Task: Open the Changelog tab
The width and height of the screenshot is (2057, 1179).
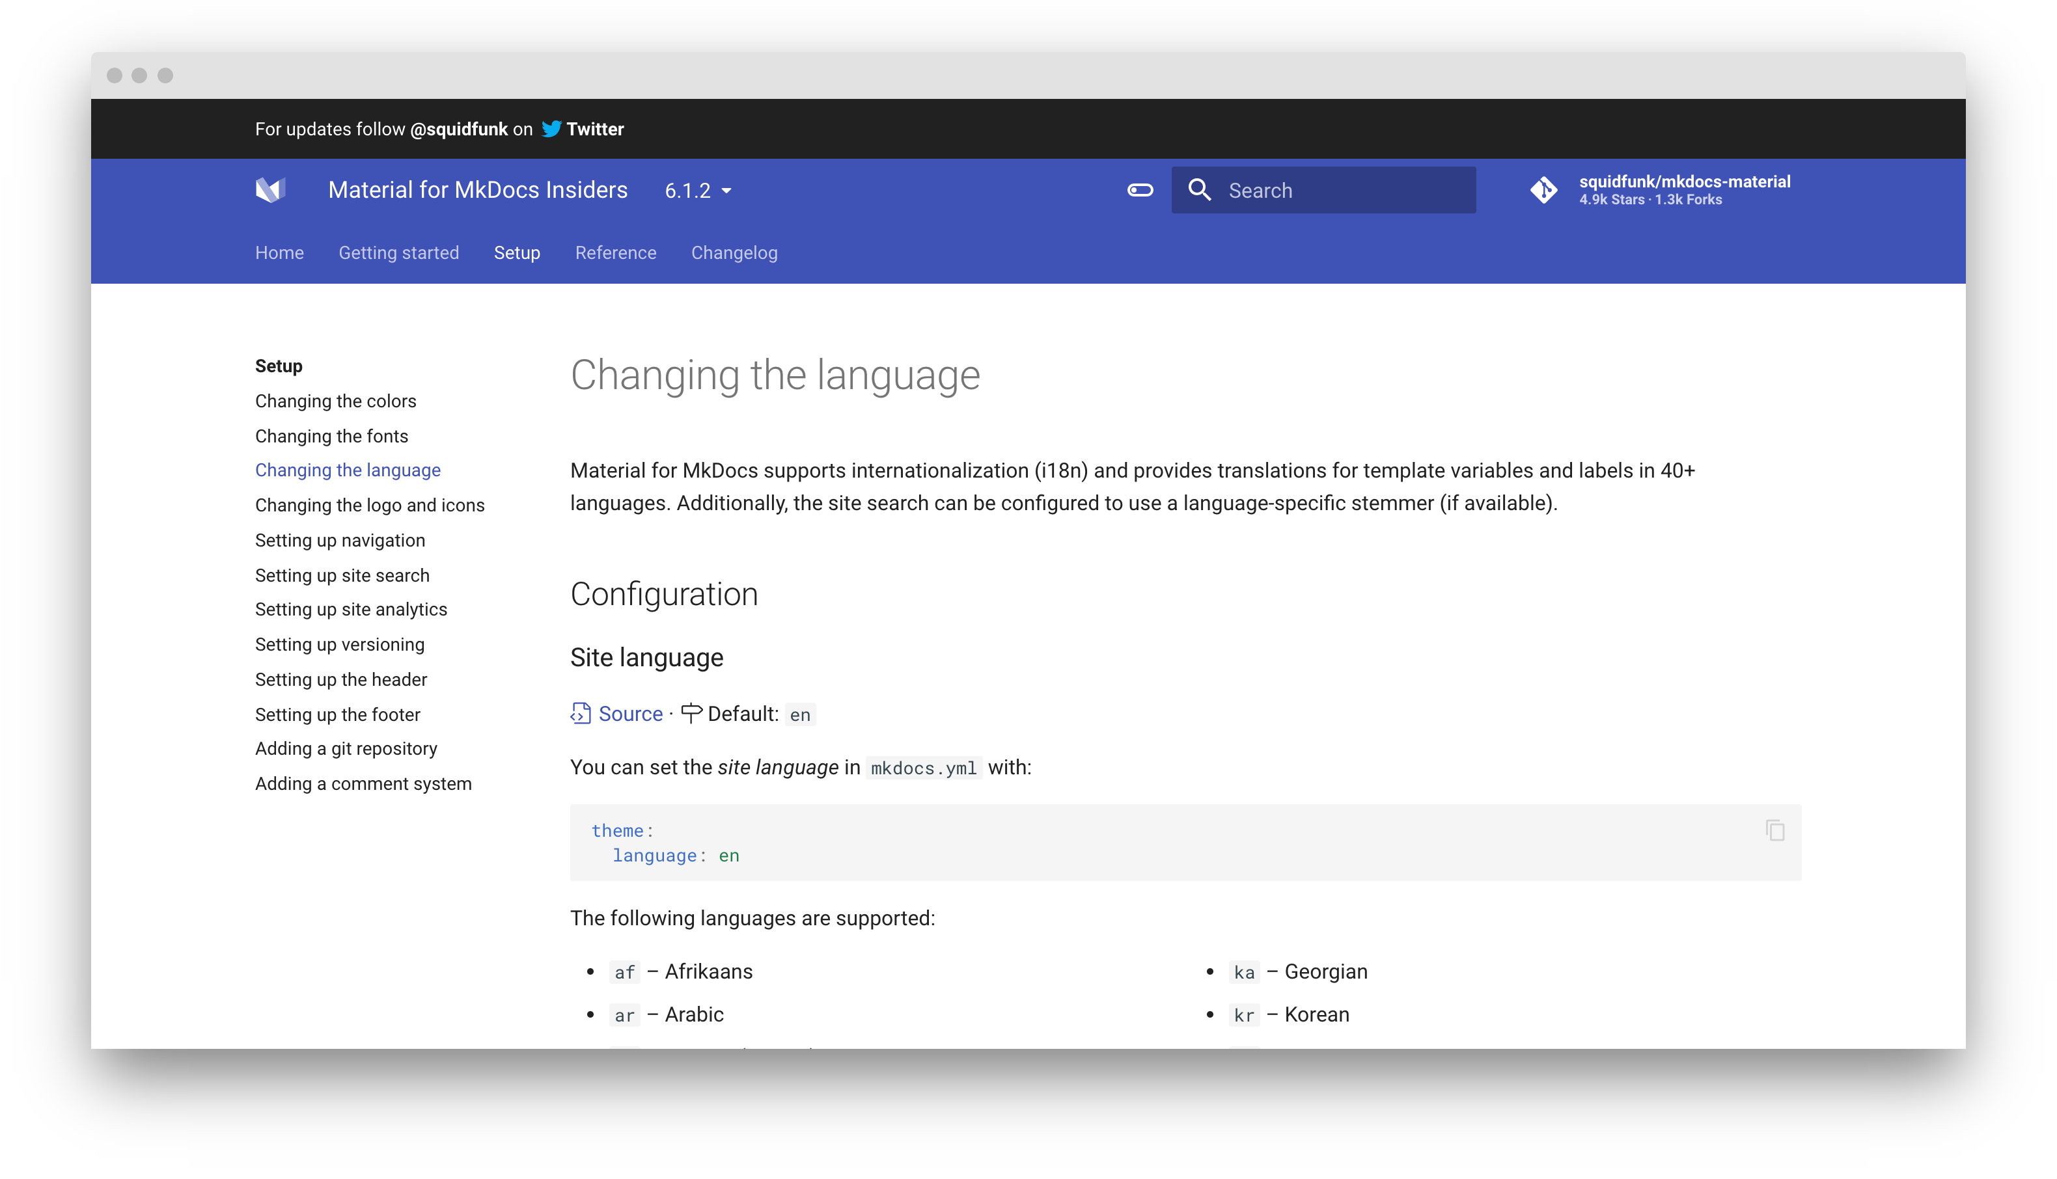Action: click(734, 252)
